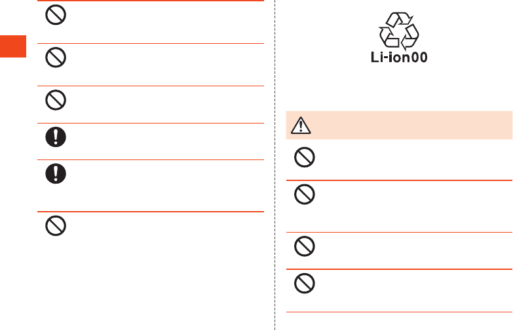Viewport: 513px width, 330px height.
Task: Click the pink warning banner bar
Action: pyautogui.click(x=399, y=125)
